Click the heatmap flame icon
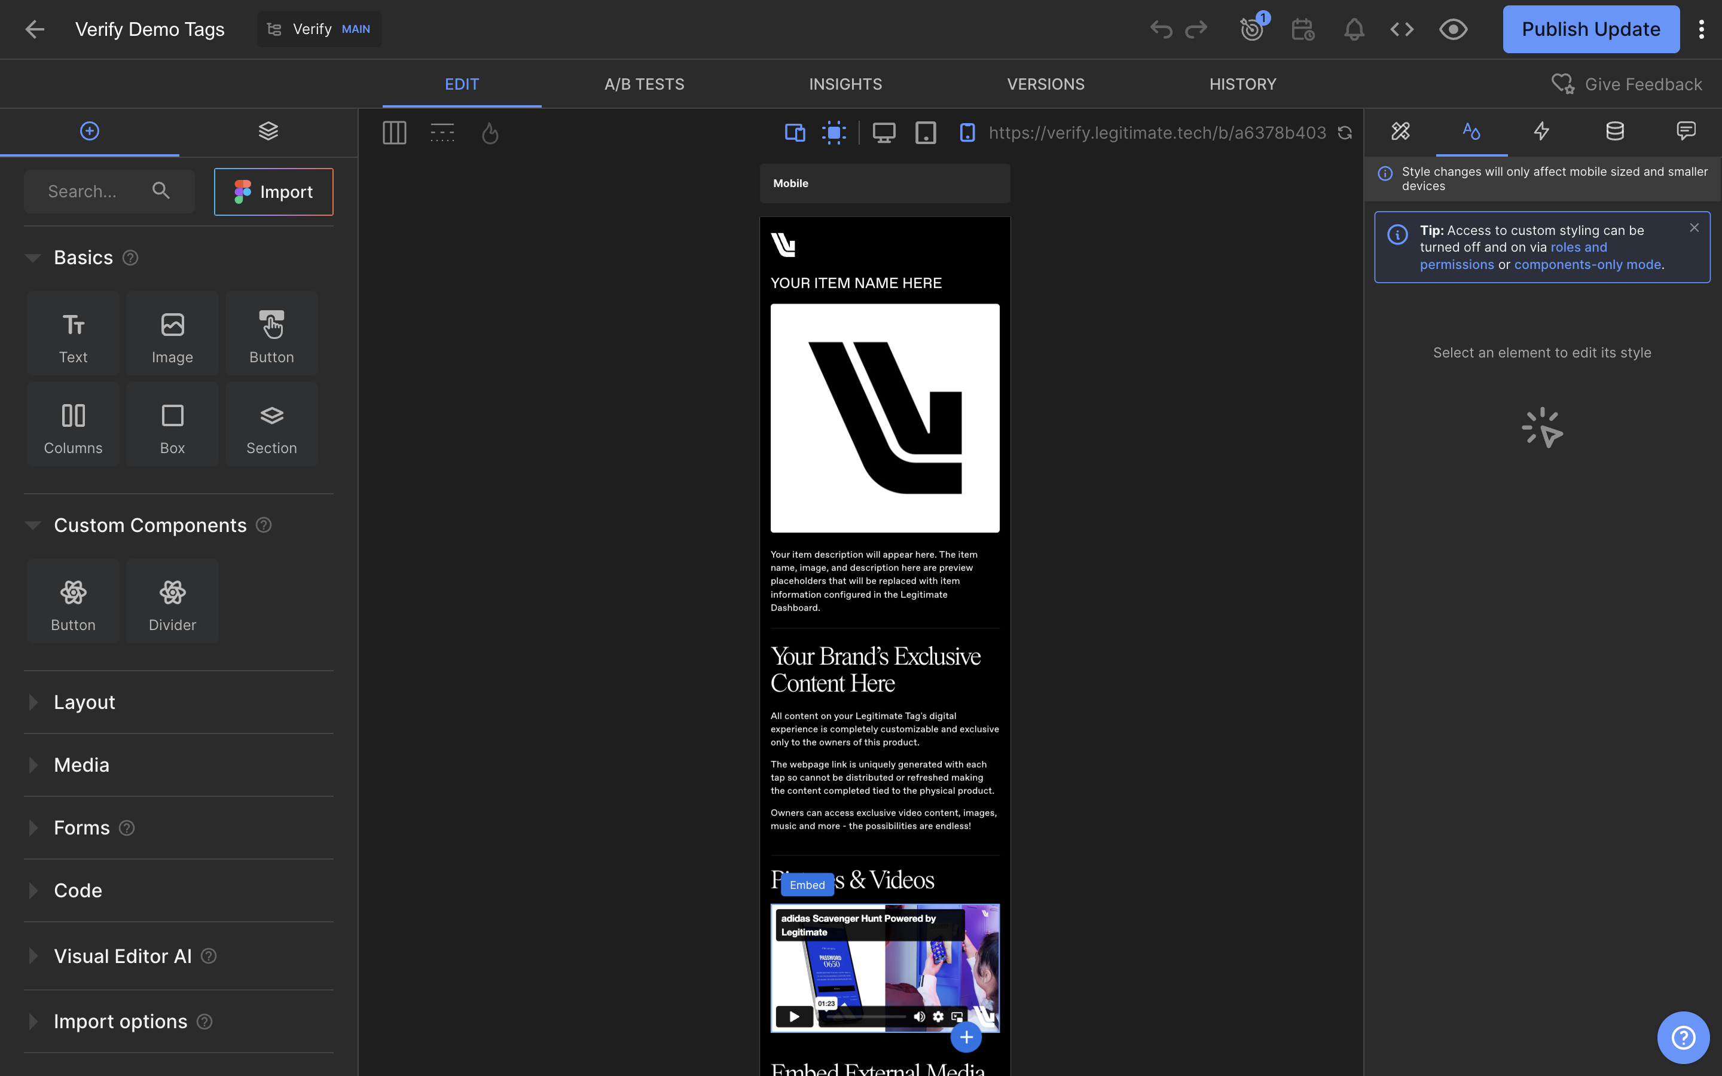Viewport: 1722px width, 1076px height. (490, 133)
